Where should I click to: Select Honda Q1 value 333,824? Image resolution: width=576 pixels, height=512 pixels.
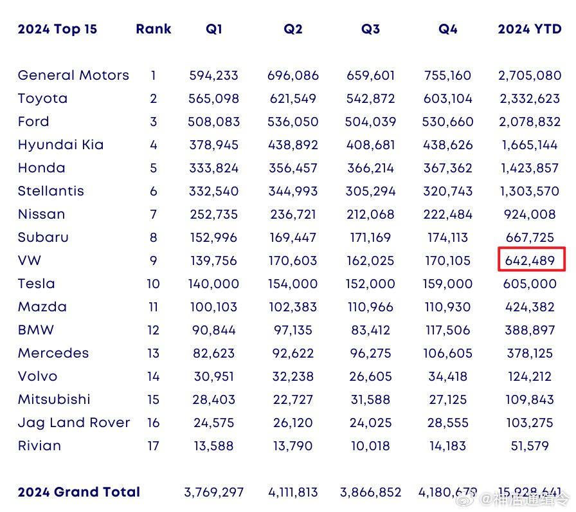214,169
